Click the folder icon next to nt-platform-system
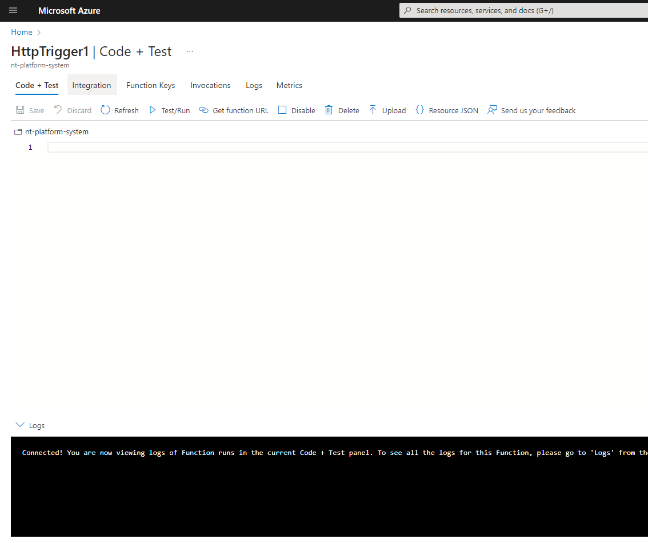This screenshot has height=543, width=648. 18,132
